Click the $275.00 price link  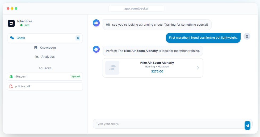pos(157,71)
